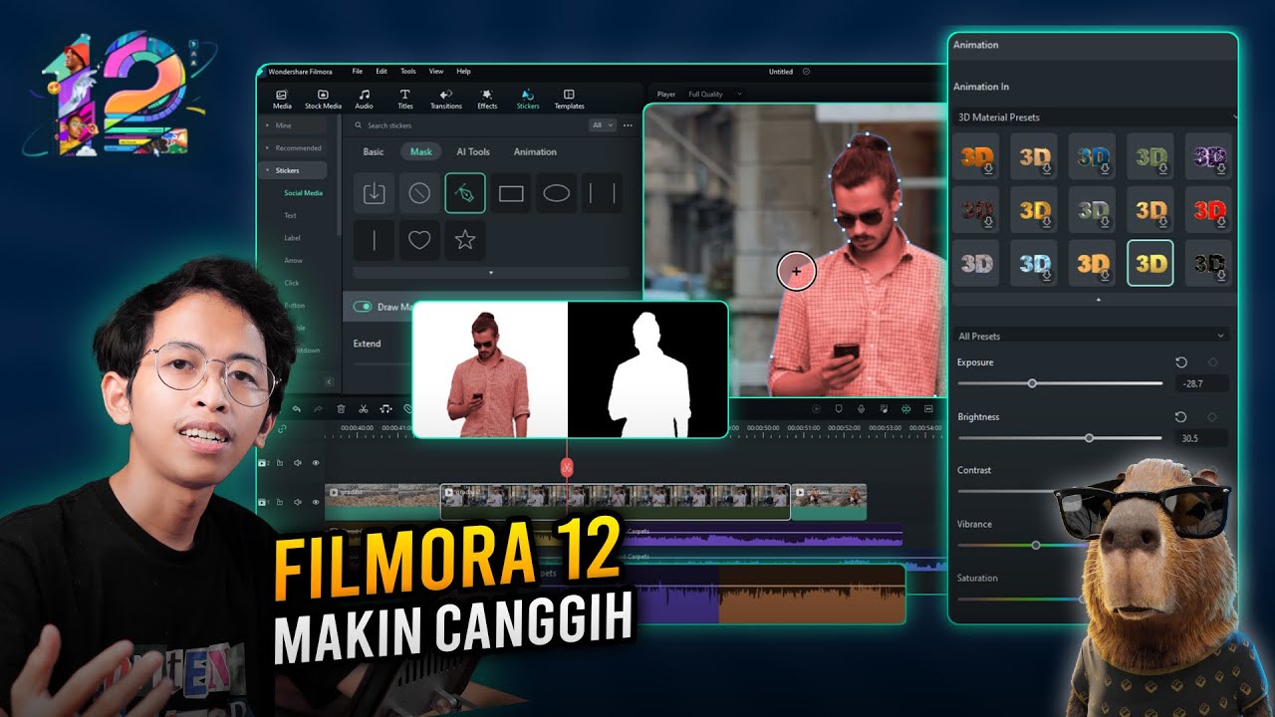This screenshot has height=717, width=1275.
Task: Open the Transitions library icon
Action: pos(445,99)
